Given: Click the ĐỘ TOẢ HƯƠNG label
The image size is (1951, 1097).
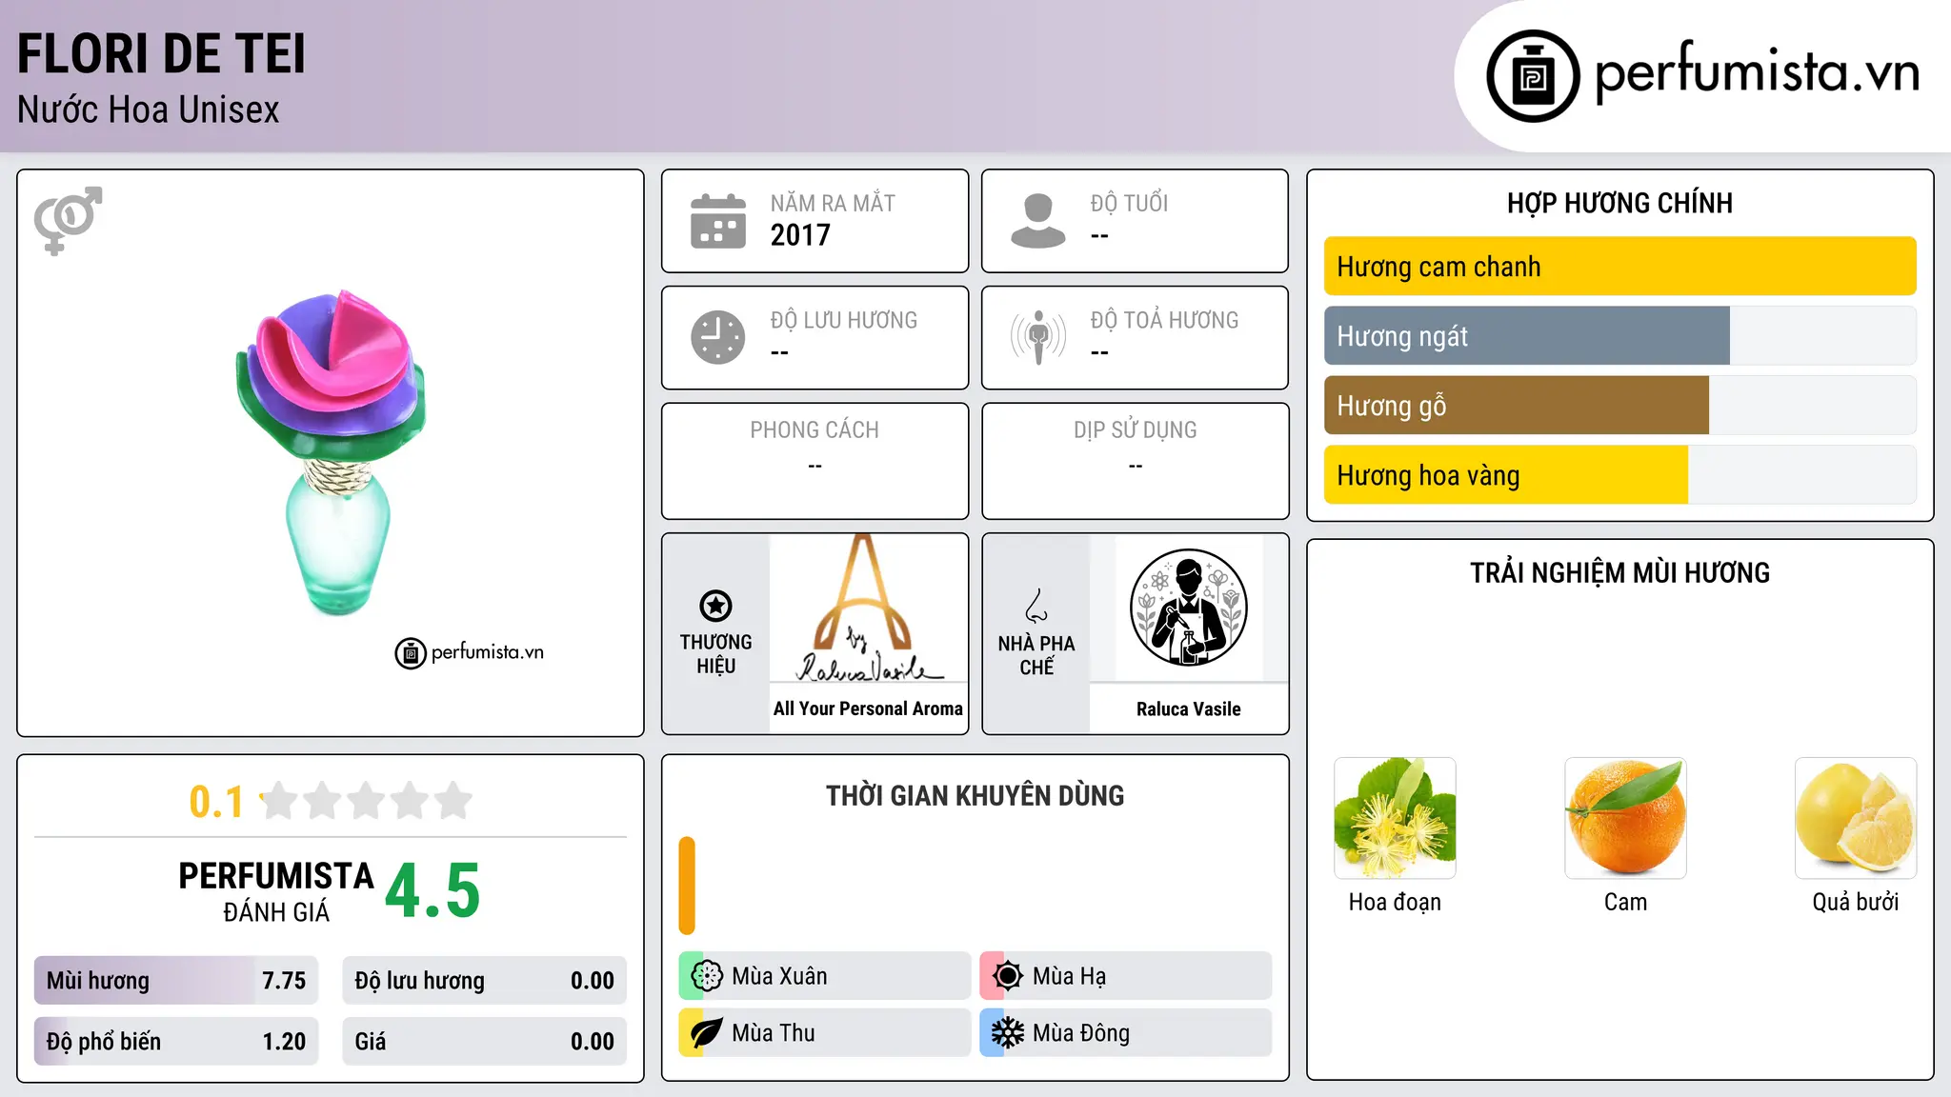Looking at the screenshot, I should [1164, 320].
